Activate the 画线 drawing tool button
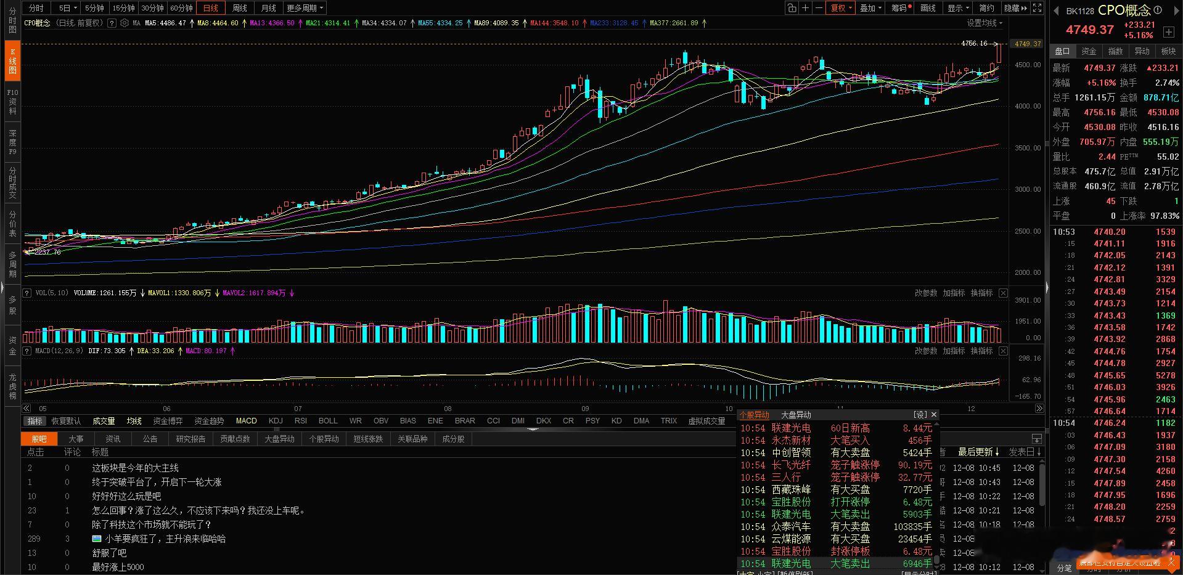This screenshot has height=575, width=1183. (x=928, y=8)
